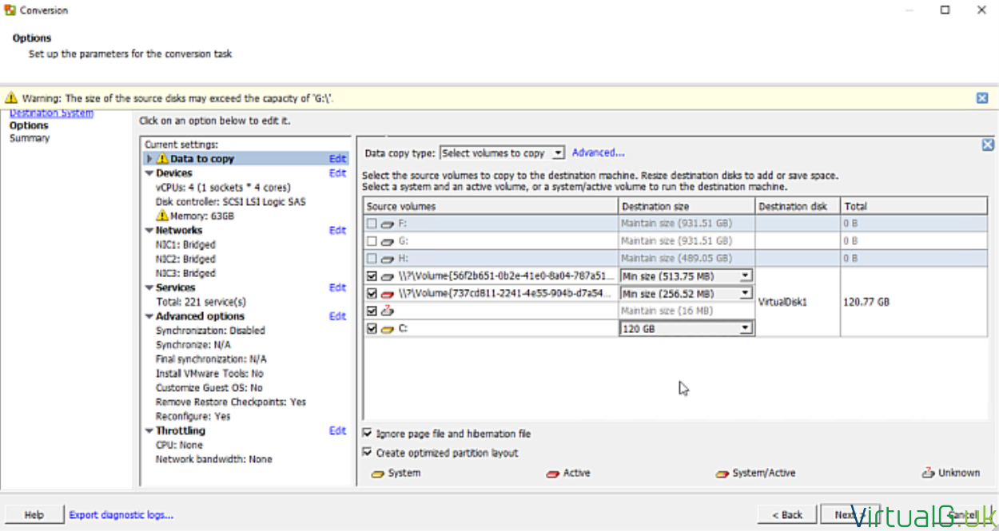Go to the Destination System step

tap(50, 113)
